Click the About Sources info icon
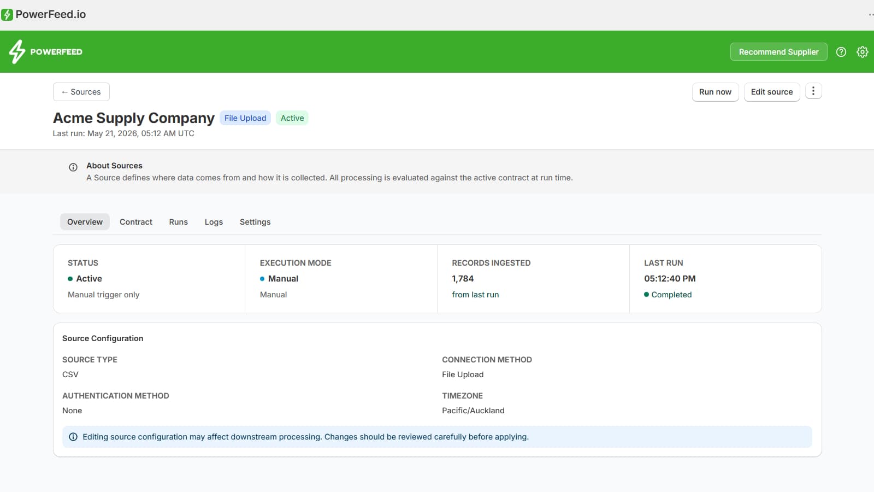 (73, 167)
